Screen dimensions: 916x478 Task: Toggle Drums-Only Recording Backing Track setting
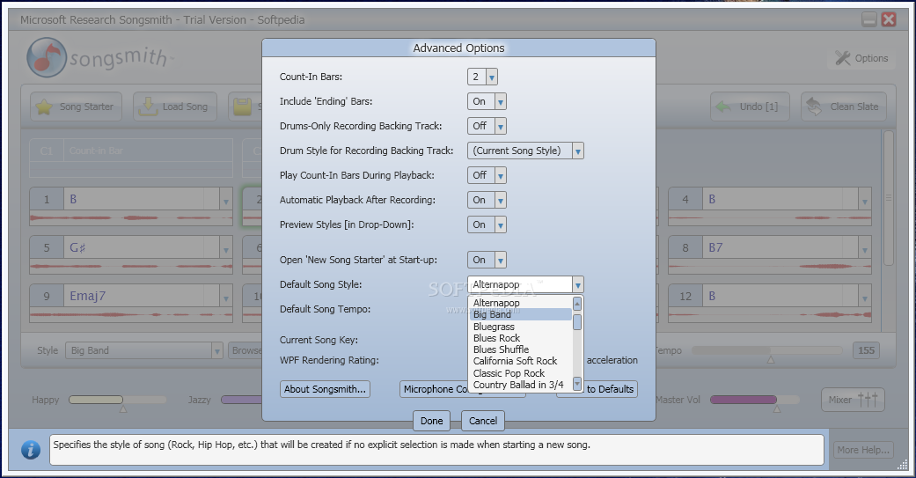[500, 126]
